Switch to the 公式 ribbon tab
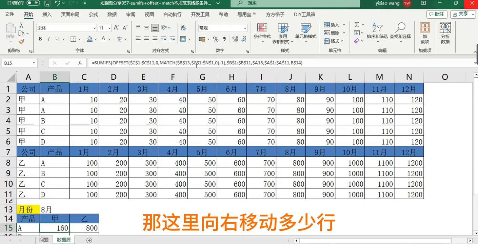The width and height of the screenshot is (478, 244). pyautogui.click(x=93, y=14)
